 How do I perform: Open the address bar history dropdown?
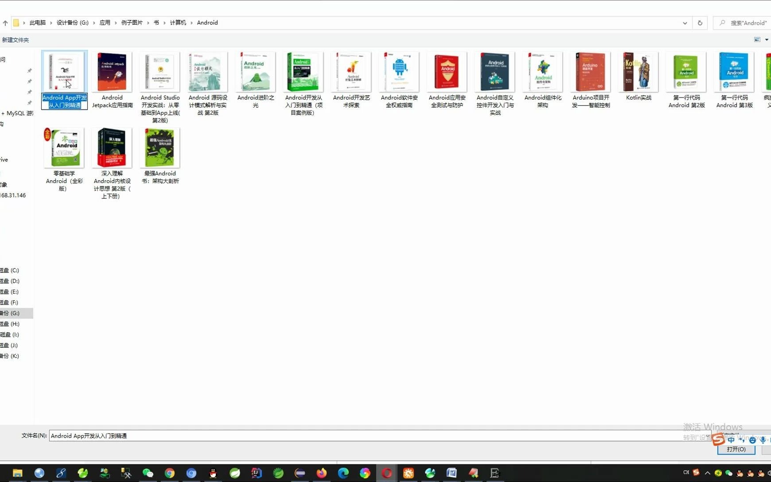pos(685,23)
